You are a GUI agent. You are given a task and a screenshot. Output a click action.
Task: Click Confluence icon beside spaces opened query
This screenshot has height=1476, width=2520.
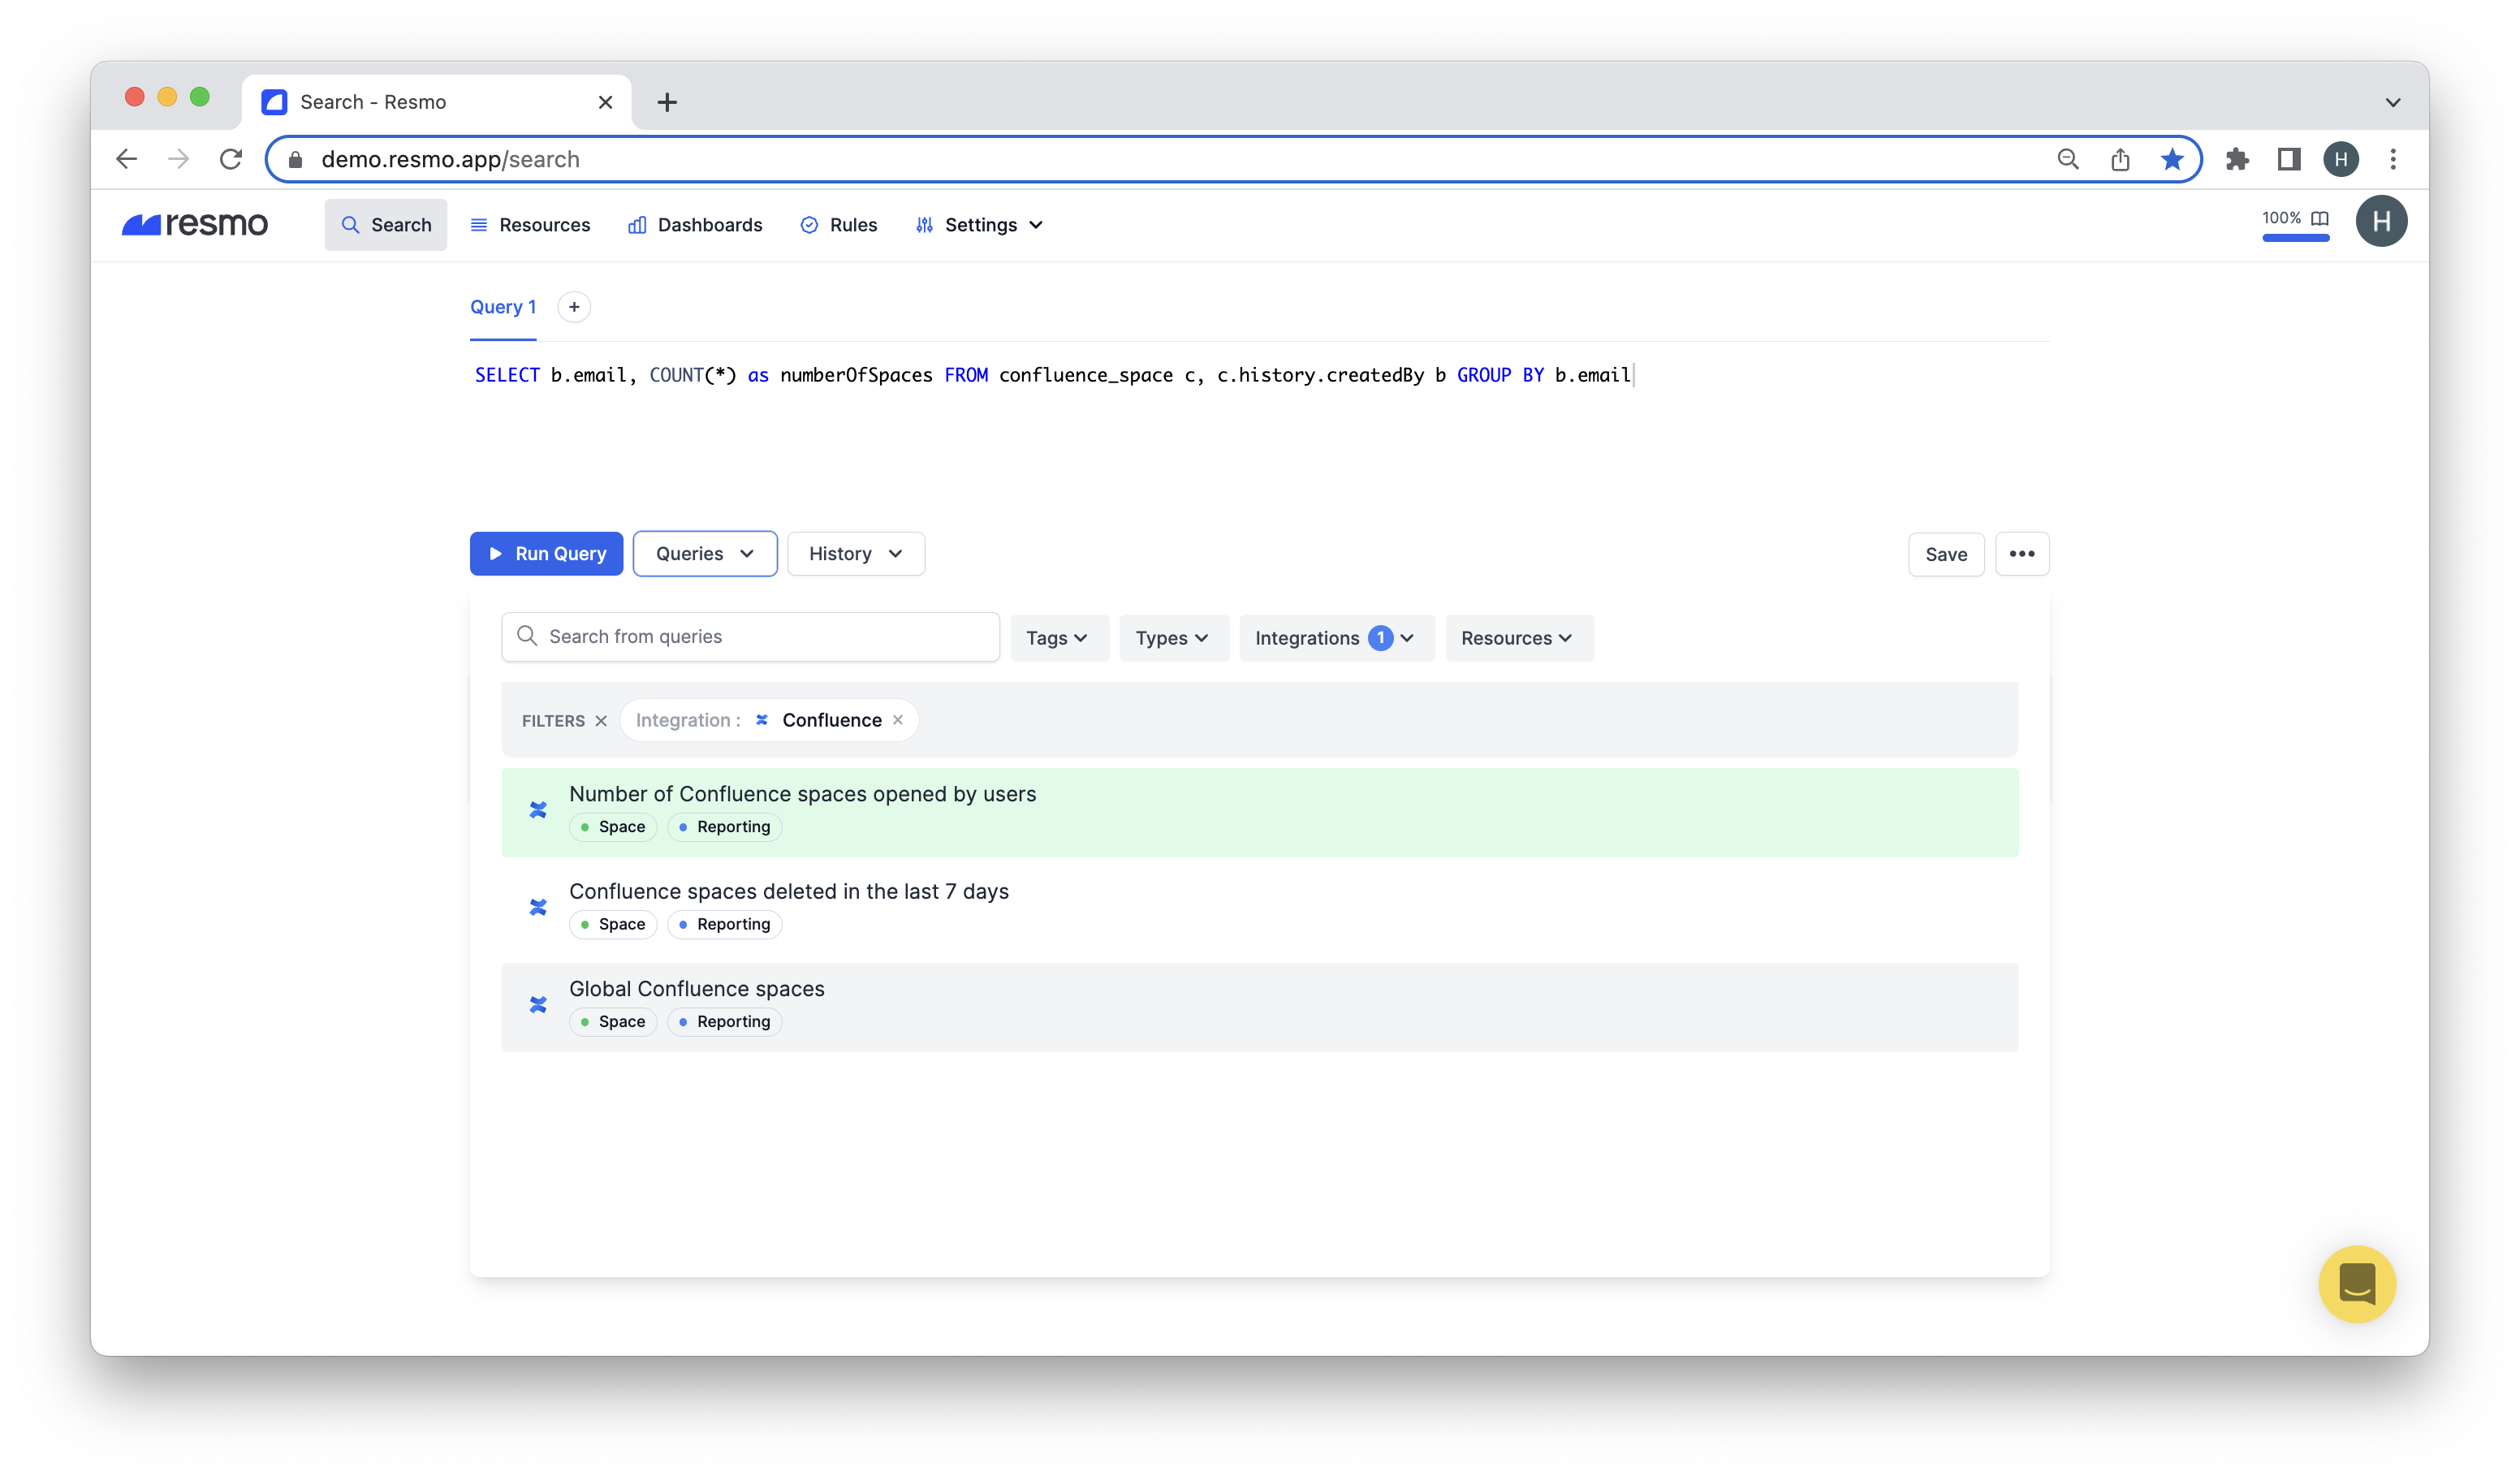click(538, 810)
